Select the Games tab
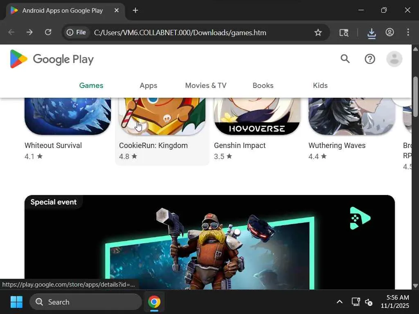This screenshot has height=314, width=419. tap(91, 85)
